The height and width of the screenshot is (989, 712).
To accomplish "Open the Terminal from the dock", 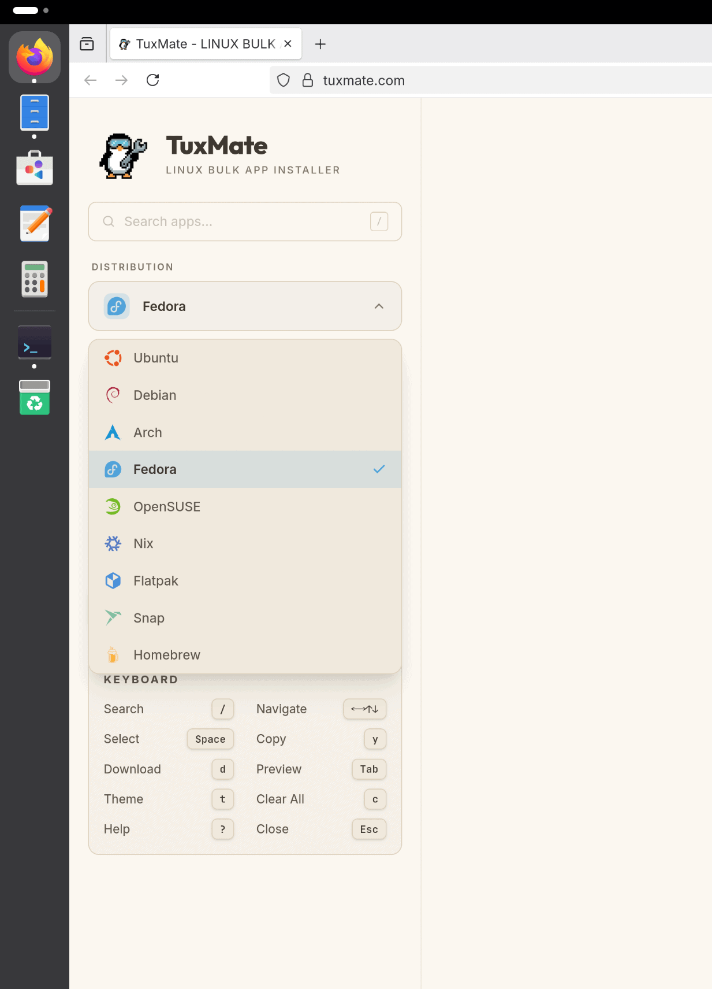I will (35, 342).
